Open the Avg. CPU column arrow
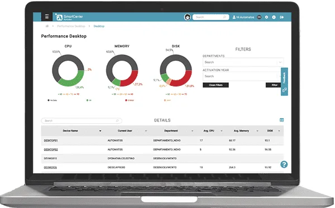This screenshot has width=335, height=208. tap(221, 131)
